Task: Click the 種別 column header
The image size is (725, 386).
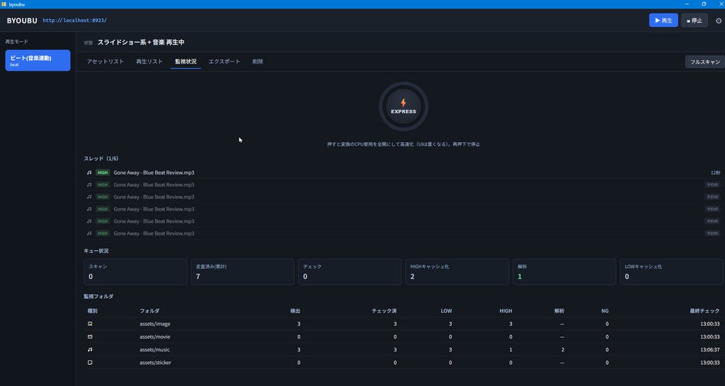Action: point(93,311)
